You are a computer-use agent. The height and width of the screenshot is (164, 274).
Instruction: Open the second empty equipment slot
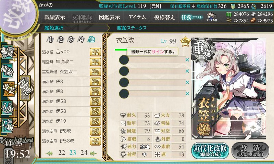pos(152,71)
